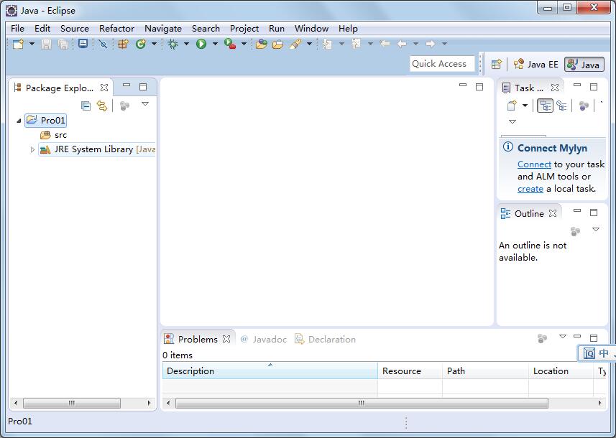Screen dimensions: 616x438
Task: Open the New wizard dropdown arrow
Action: click(x=32, y=44)
